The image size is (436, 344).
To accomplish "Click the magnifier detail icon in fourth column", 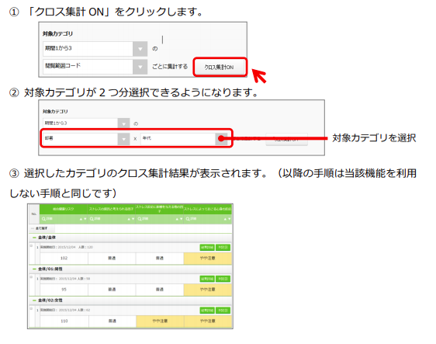I will coord(188,219).
